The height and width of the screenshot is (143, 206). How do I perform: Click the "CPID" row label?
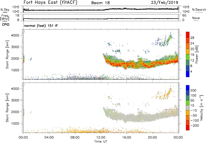[6, 25]
